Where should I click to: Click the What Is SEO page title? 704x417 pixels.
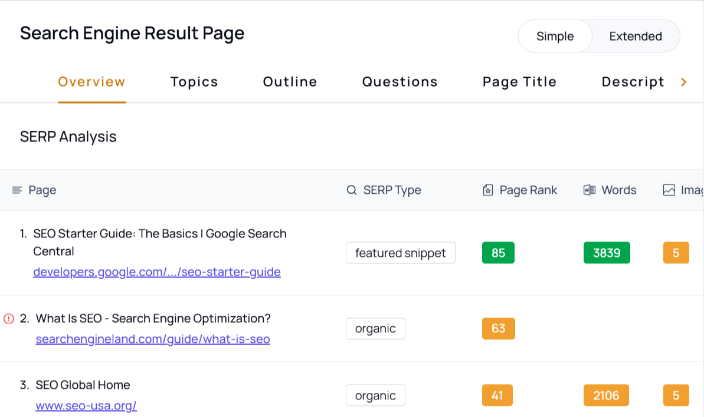pyautogui.click(x=153, y=319)
